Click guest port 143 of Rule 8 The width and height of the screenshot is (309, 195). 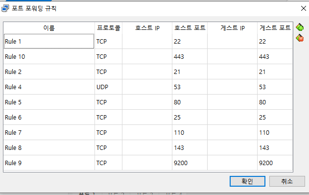pyautogui.click(x=275, y=147)
